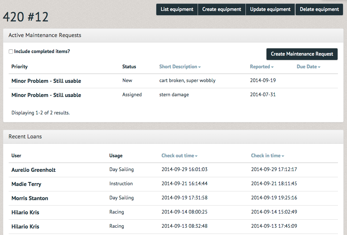This screenshot has height=235, width=347.
Task: Click the Status column header
Action: (129, 67)
